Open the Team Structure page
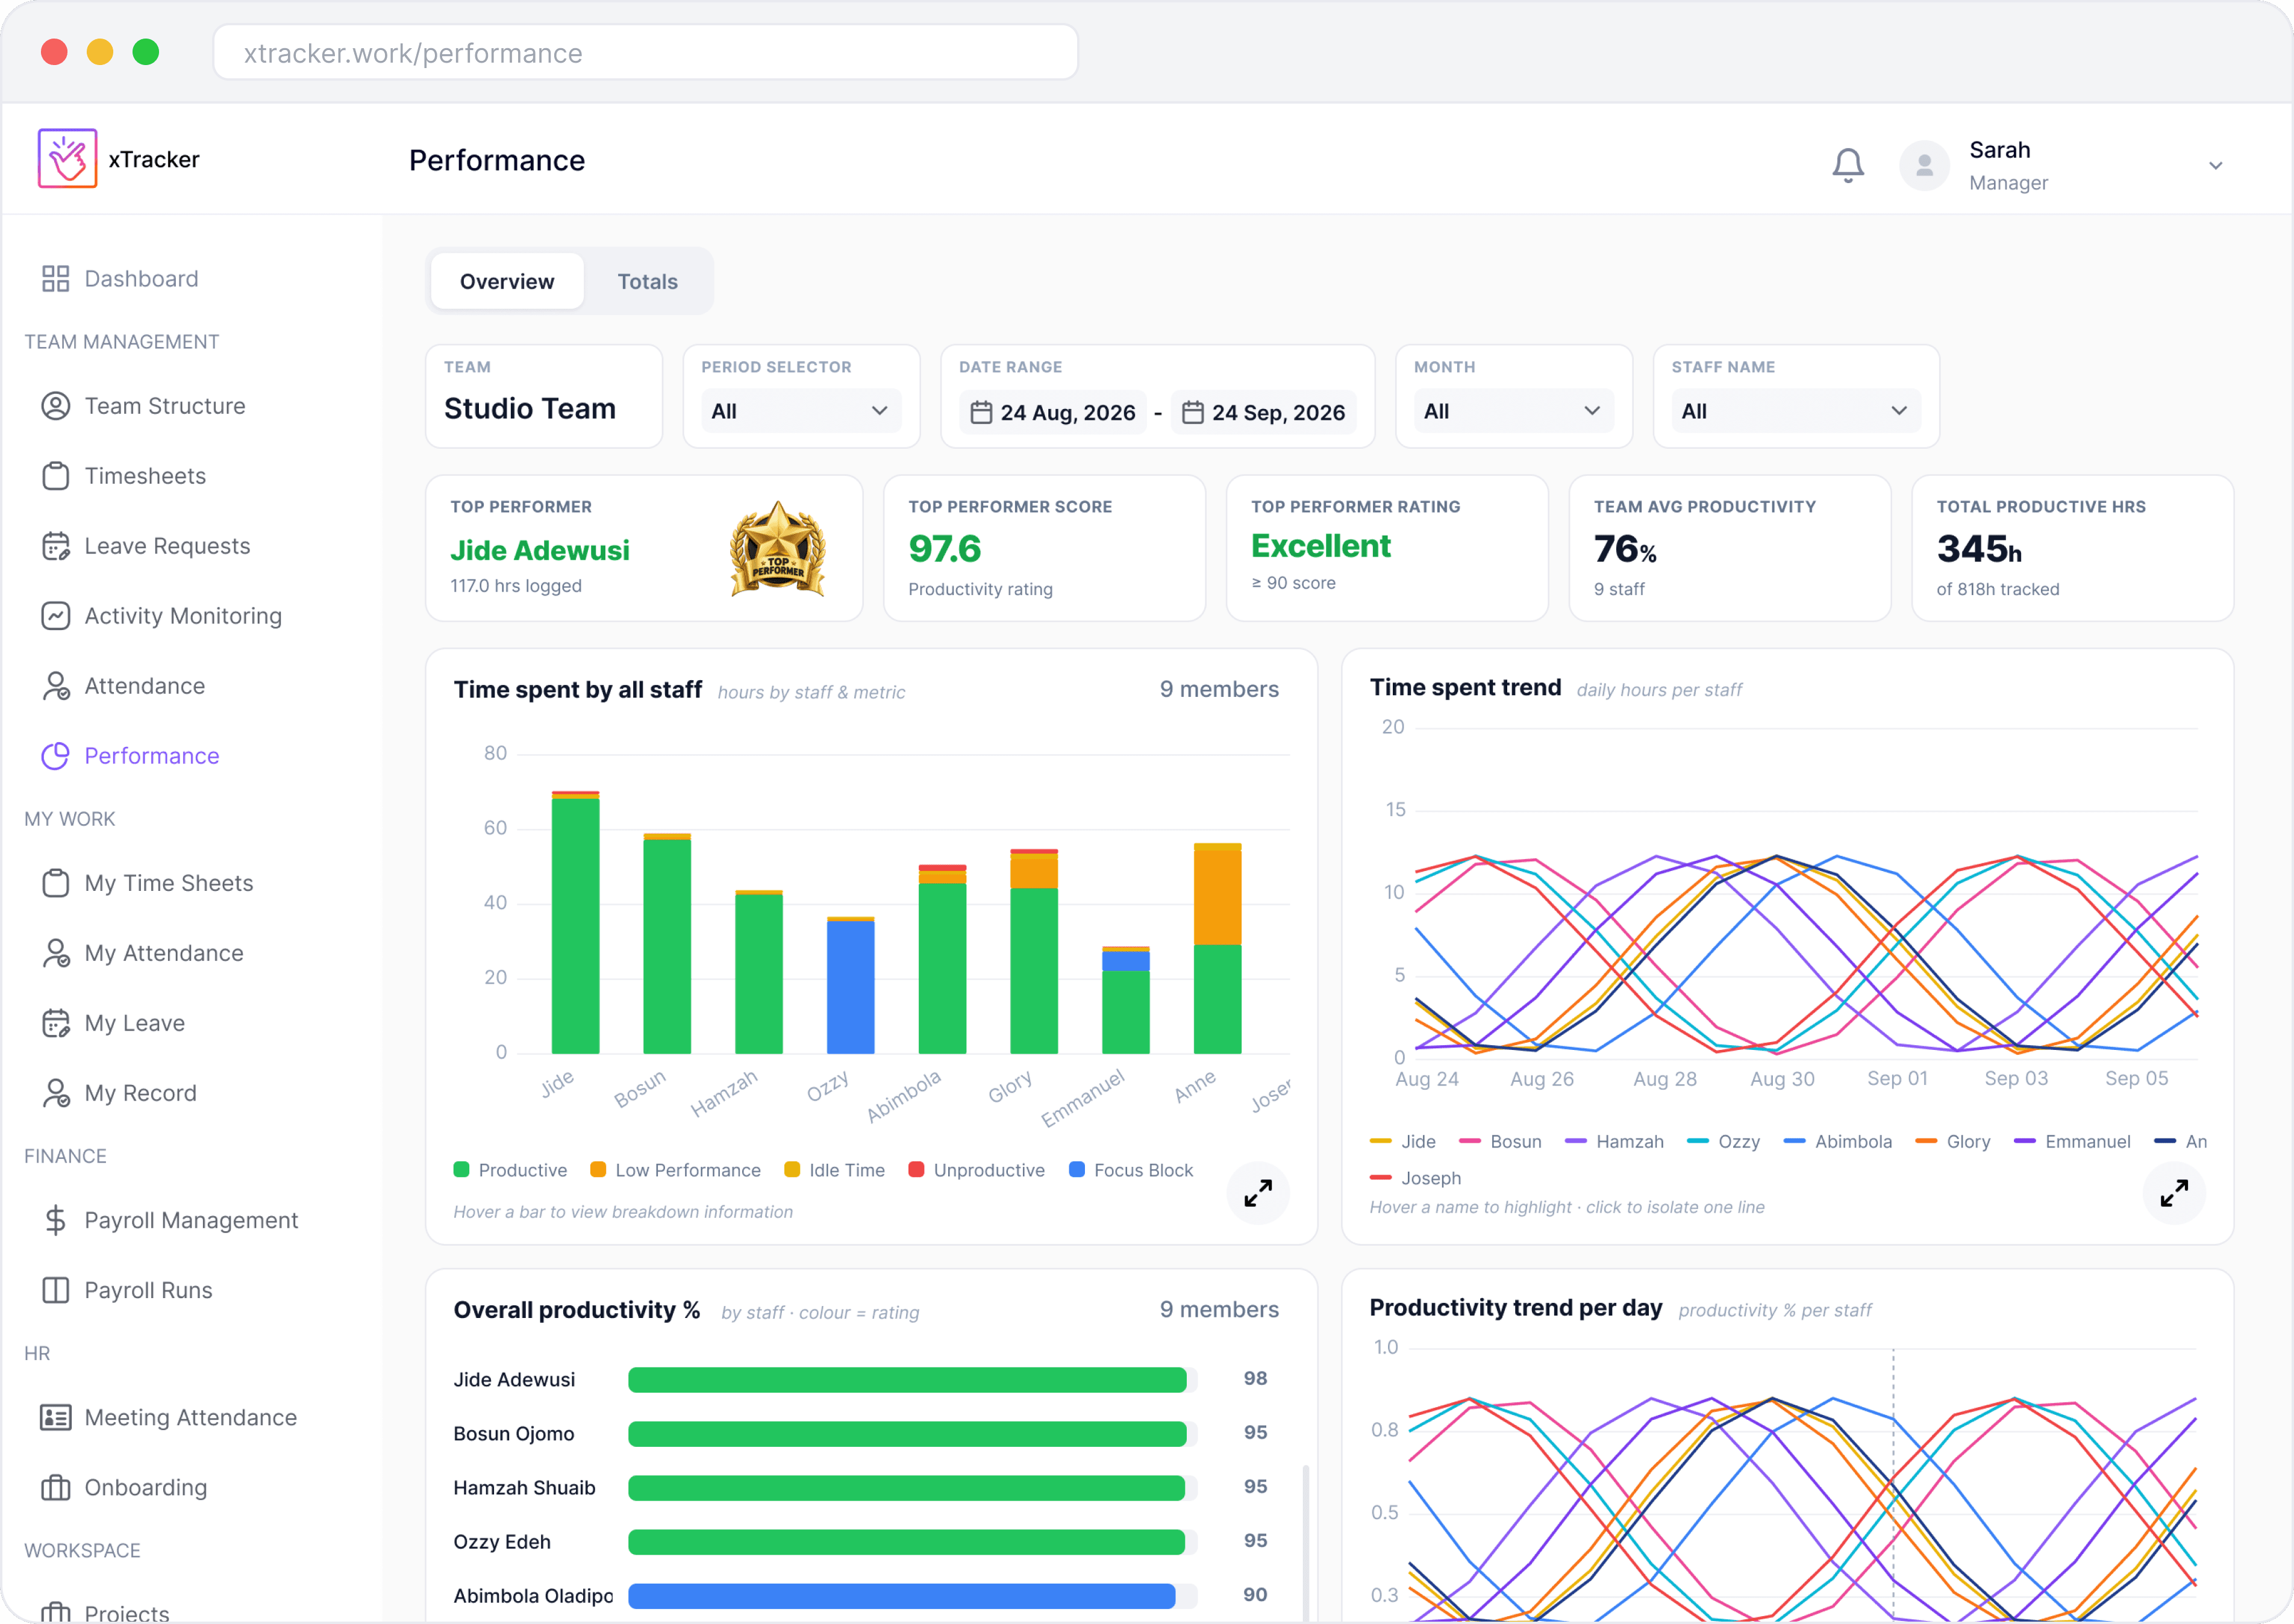 [x=143, y=406]
